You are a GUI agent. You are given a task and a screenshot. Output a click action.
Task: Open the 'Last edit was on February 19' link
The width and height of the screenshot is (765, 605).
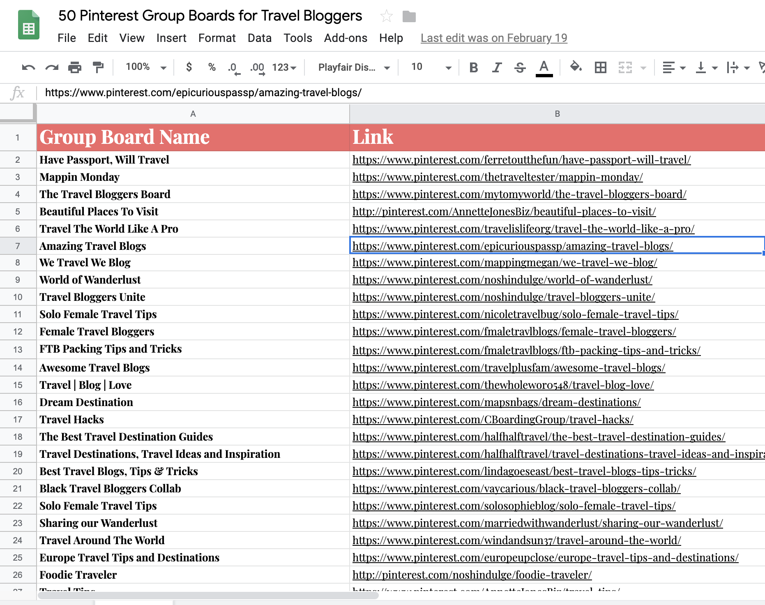pos(494,38)
